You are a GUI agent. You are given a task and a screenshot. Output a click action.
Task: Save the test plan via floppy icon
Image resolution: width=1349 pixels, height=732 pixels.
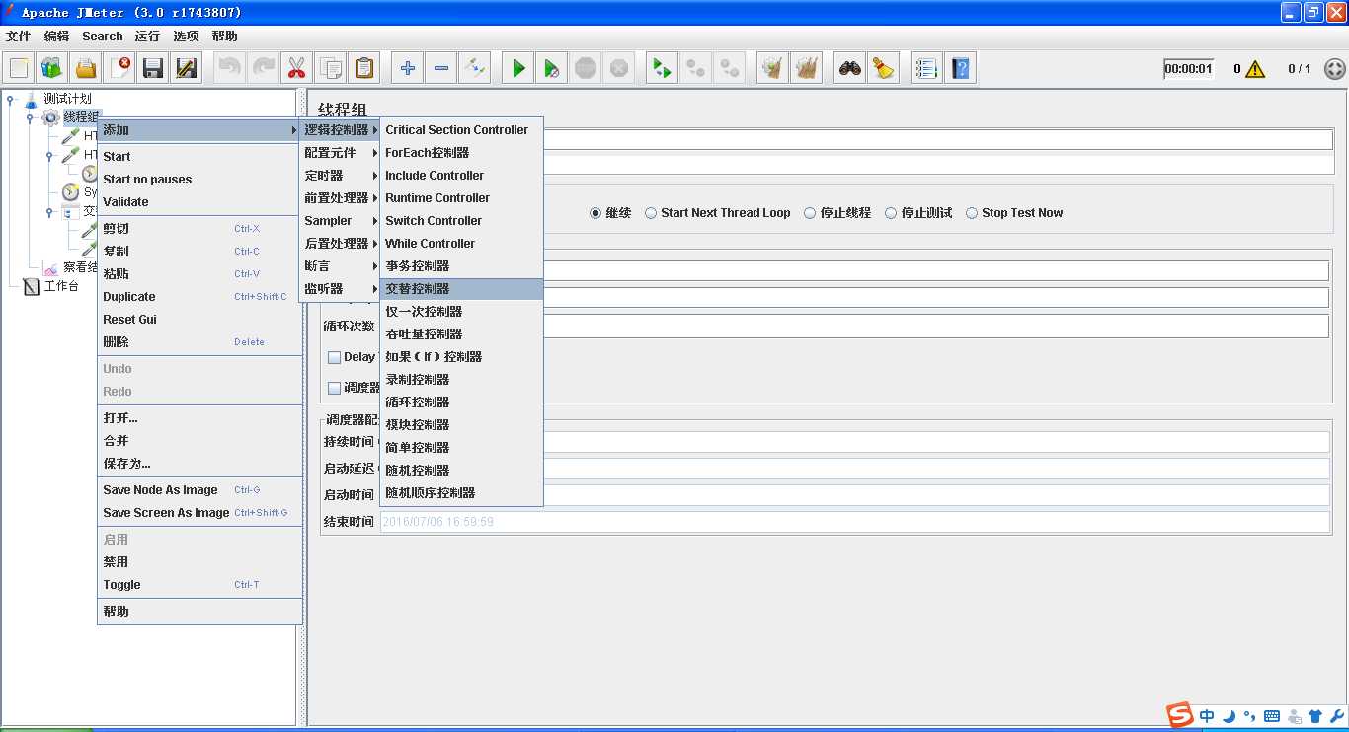point(153,68)
